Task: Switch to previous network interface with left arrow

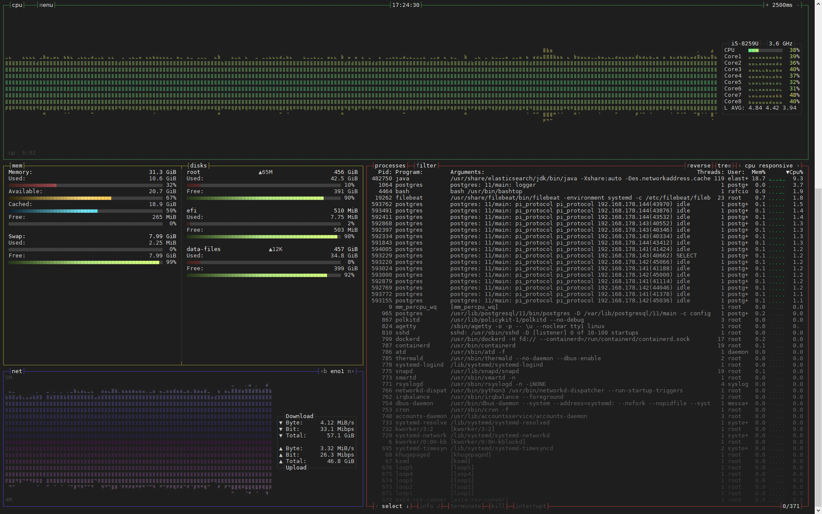Action: click(322, 371)
